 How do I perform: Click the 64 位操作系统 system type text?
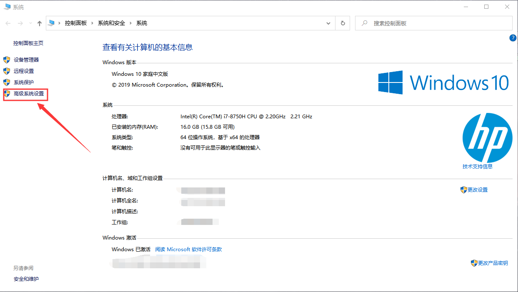point(220,137)
